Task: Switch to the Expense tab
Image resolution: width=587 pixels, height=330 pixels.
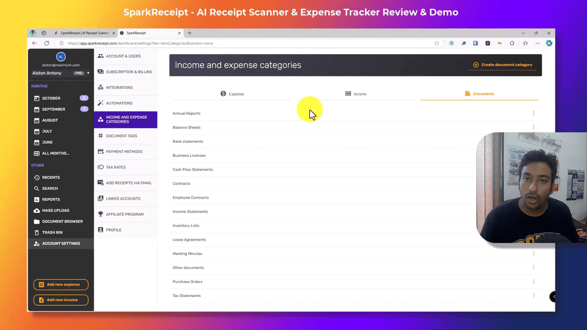Action: click(232, 94)
